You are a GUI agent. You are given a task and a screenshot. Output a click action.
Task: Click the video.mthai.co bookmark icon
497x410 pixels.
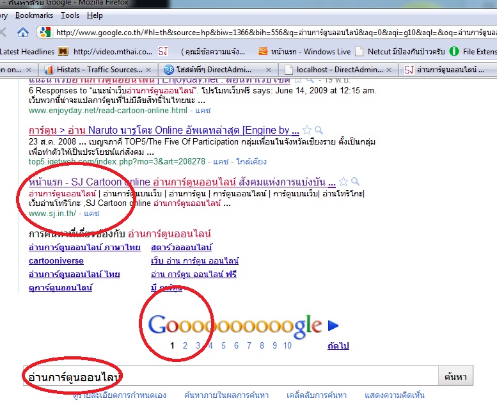63,52
